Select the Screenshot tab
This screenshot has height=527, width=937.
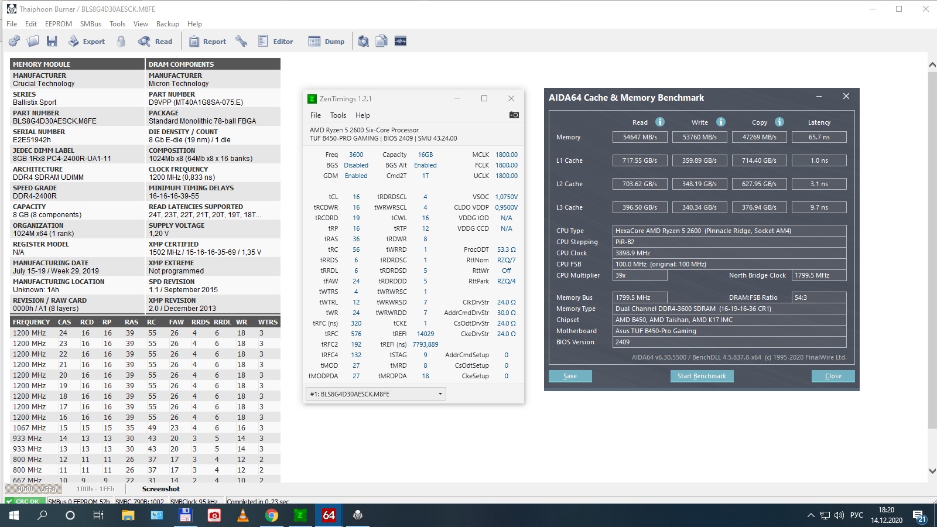161,489
